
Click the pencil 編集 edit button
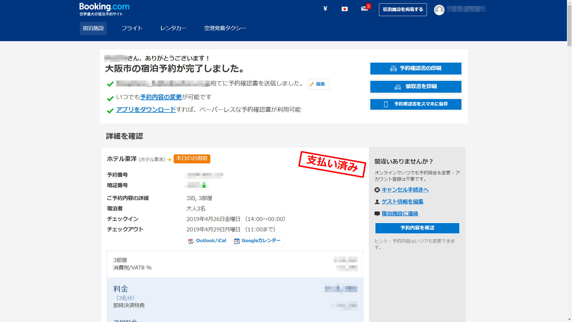[318, 84]
